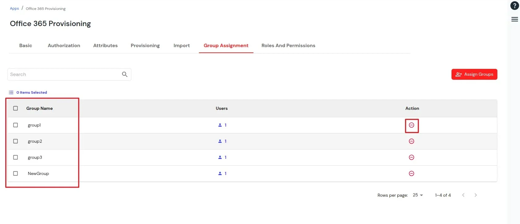Click the search magnifier icon
This screenshot has width=520, height=224.
[x=125, y=74]
